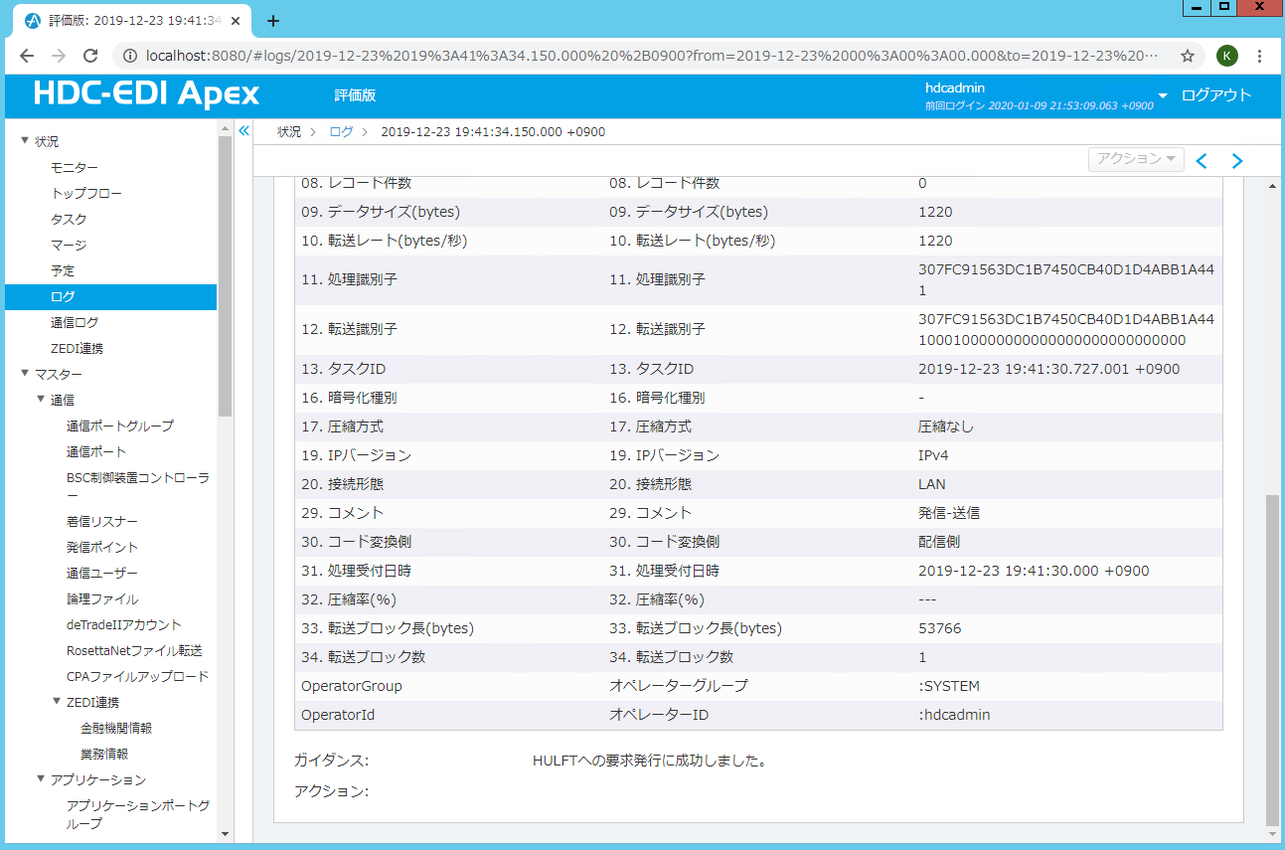
Task: Open 通信ポートグループ in sidebar
Action: click(x=120, y=425)
